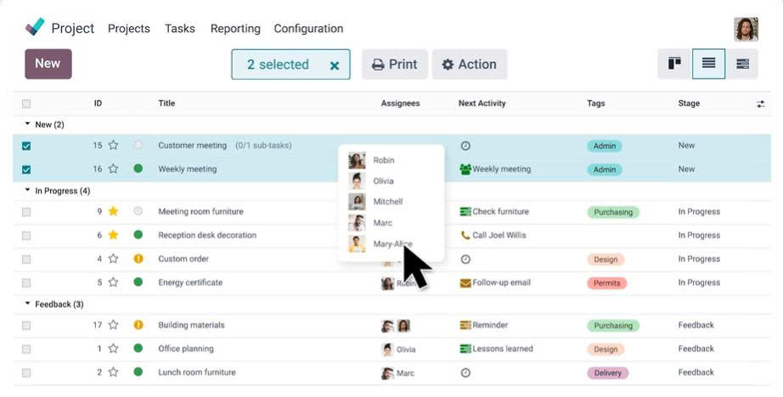Screen dimensions: 783x397
Task: Toggle the select-all header checkbox
Action: (x=26, y=103)
